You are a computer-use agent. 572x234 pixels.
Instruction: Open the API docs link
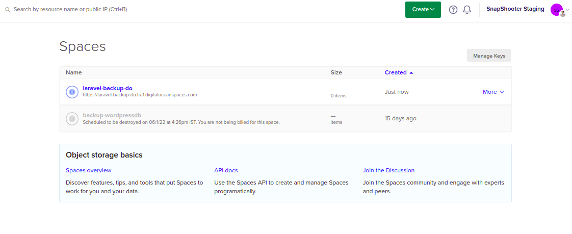(x=226, y=170)
